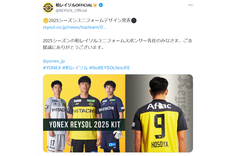
Task: Open the three-dot more options menu
Action: 191,5
